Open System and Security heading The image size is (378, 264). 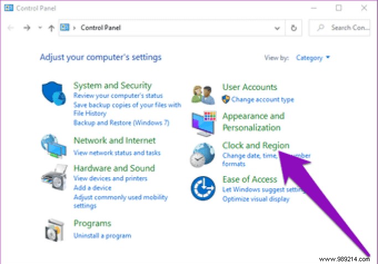pos(112,85)
